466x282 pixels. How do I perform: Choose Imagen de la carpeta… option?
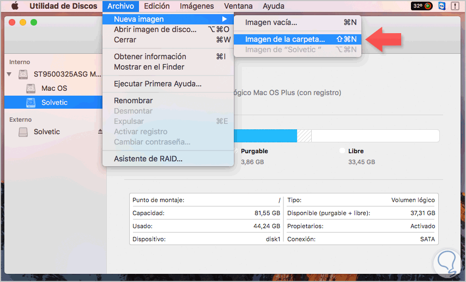point(298,40)
